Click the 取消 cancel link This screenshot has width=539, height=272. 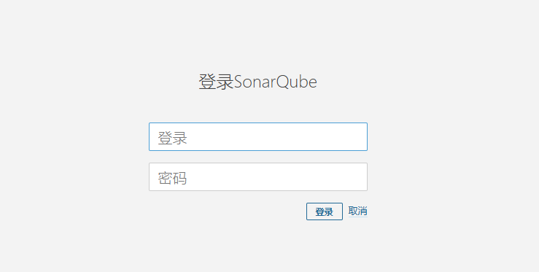358,211
